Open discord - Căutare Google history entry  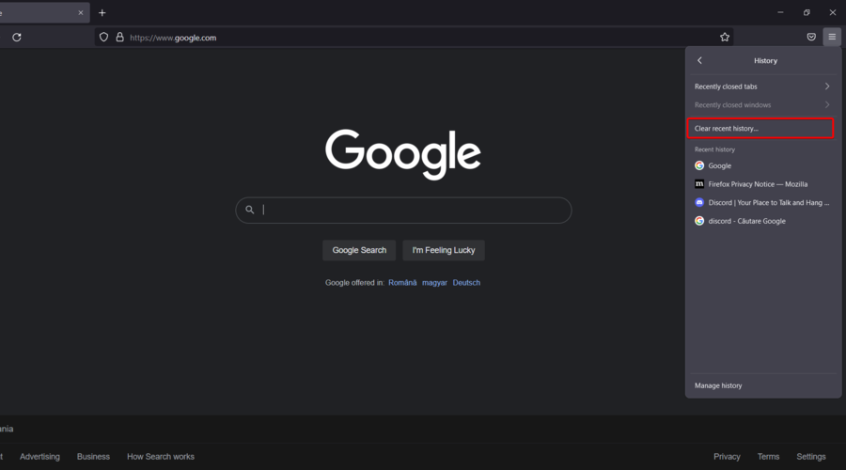(x=761, y=221)
